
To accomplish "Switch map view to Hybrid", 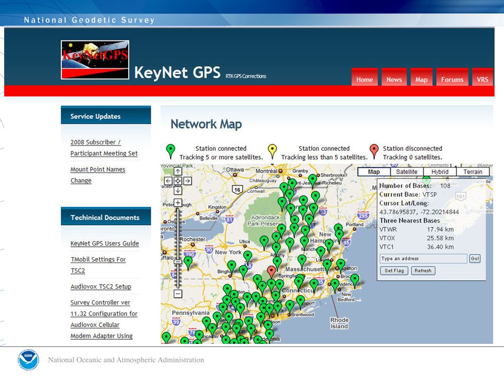I will (440, 172).
